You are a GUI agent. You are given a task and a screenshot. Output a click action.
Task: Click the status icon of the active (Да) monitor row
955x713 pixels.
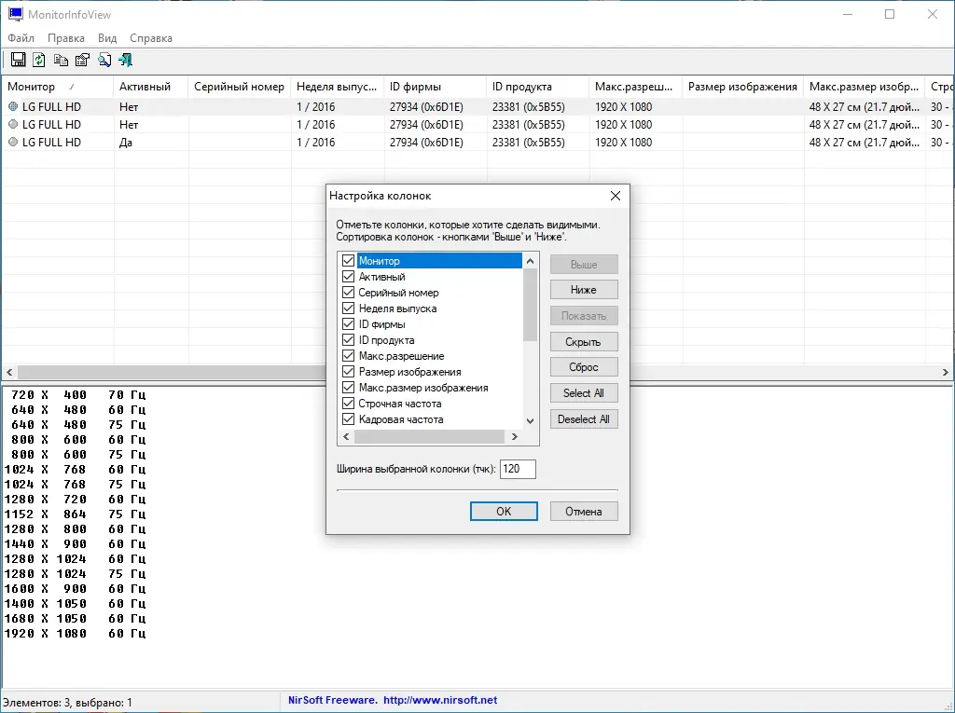[13, 142]
